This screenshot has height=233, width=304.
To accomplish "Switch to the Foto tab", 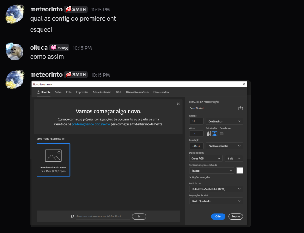I will (x=69, y=92).
